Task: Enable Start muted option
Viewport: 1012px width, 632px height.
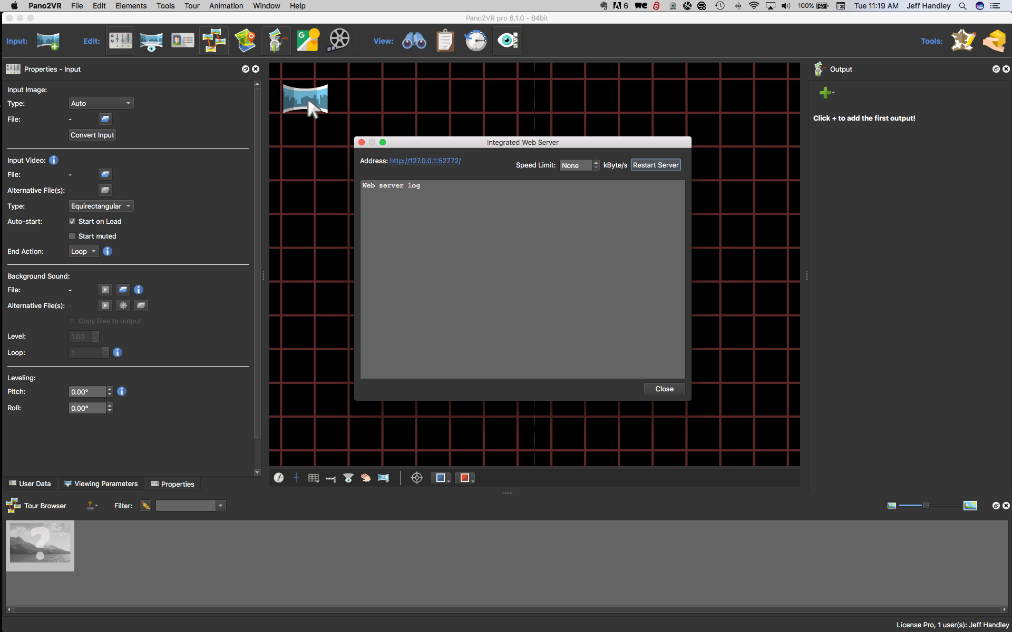Action: [x=72, y=236]
